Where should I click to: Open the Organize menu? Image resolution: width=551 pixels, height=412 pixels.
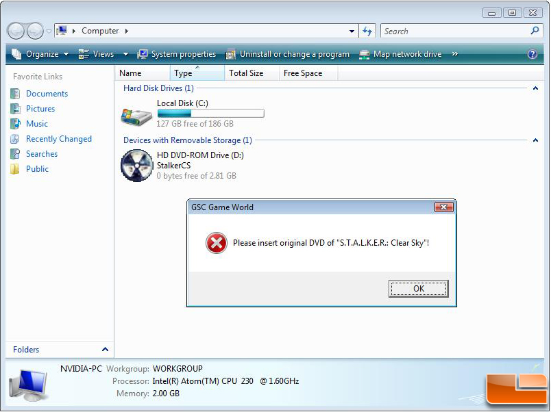pos(40,54)
